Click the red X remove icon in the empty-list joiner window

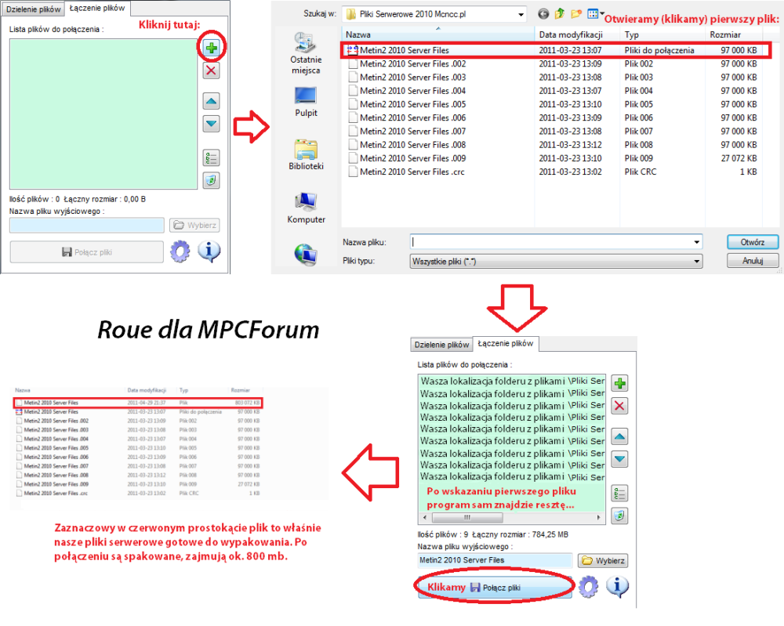(212, 71)
